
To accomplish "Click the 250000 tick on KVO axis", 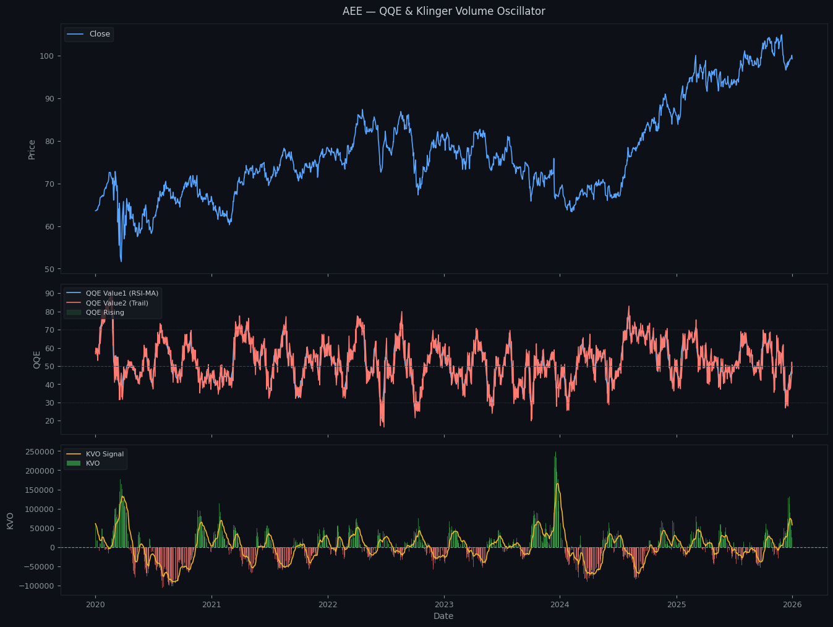I will pos(40,451).
